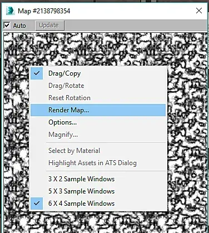Close the Map #2138798354 window

tap(199, 11)
